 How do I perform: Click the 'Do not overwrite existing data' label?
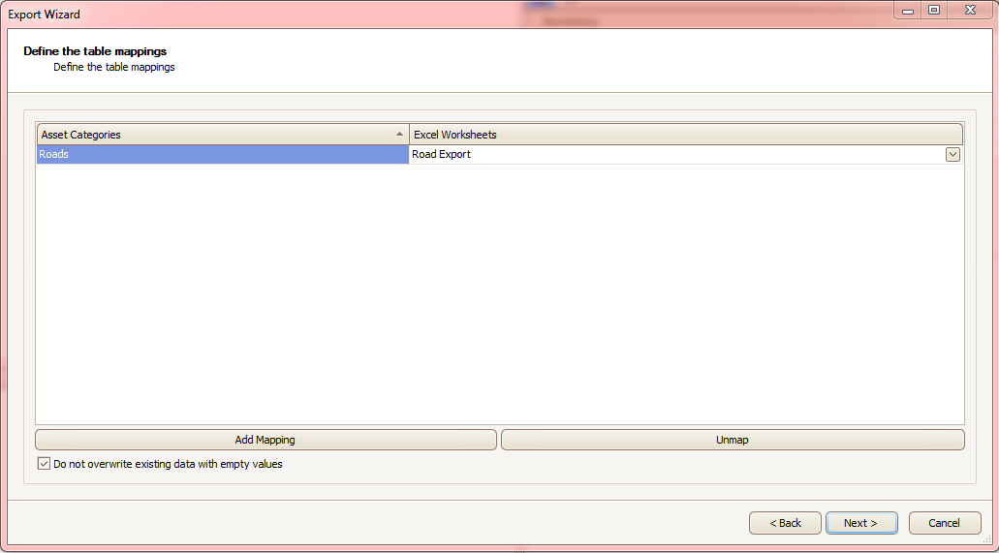(168, 464)
